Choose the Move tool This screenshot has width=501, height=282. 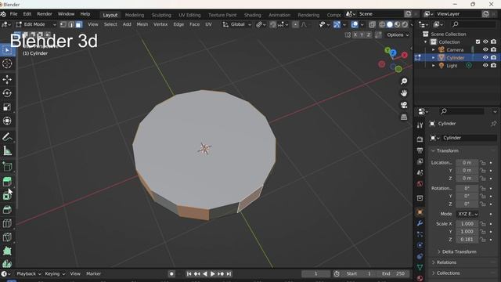pyautogui.click(x=7, y=79)
